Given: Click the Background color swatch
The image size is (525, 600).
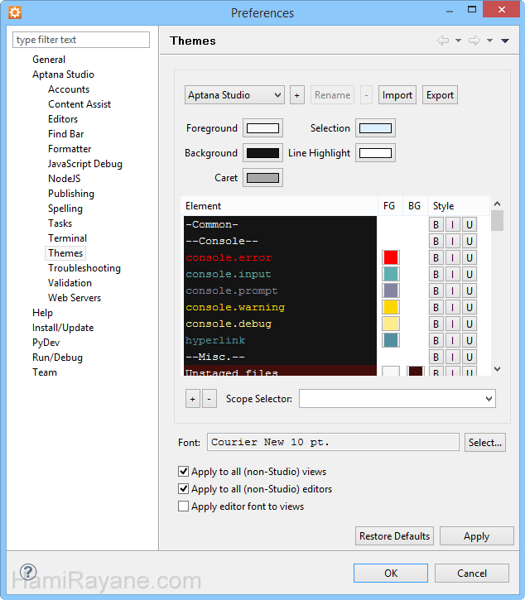Looking at the screenshot, I should 262,153.
